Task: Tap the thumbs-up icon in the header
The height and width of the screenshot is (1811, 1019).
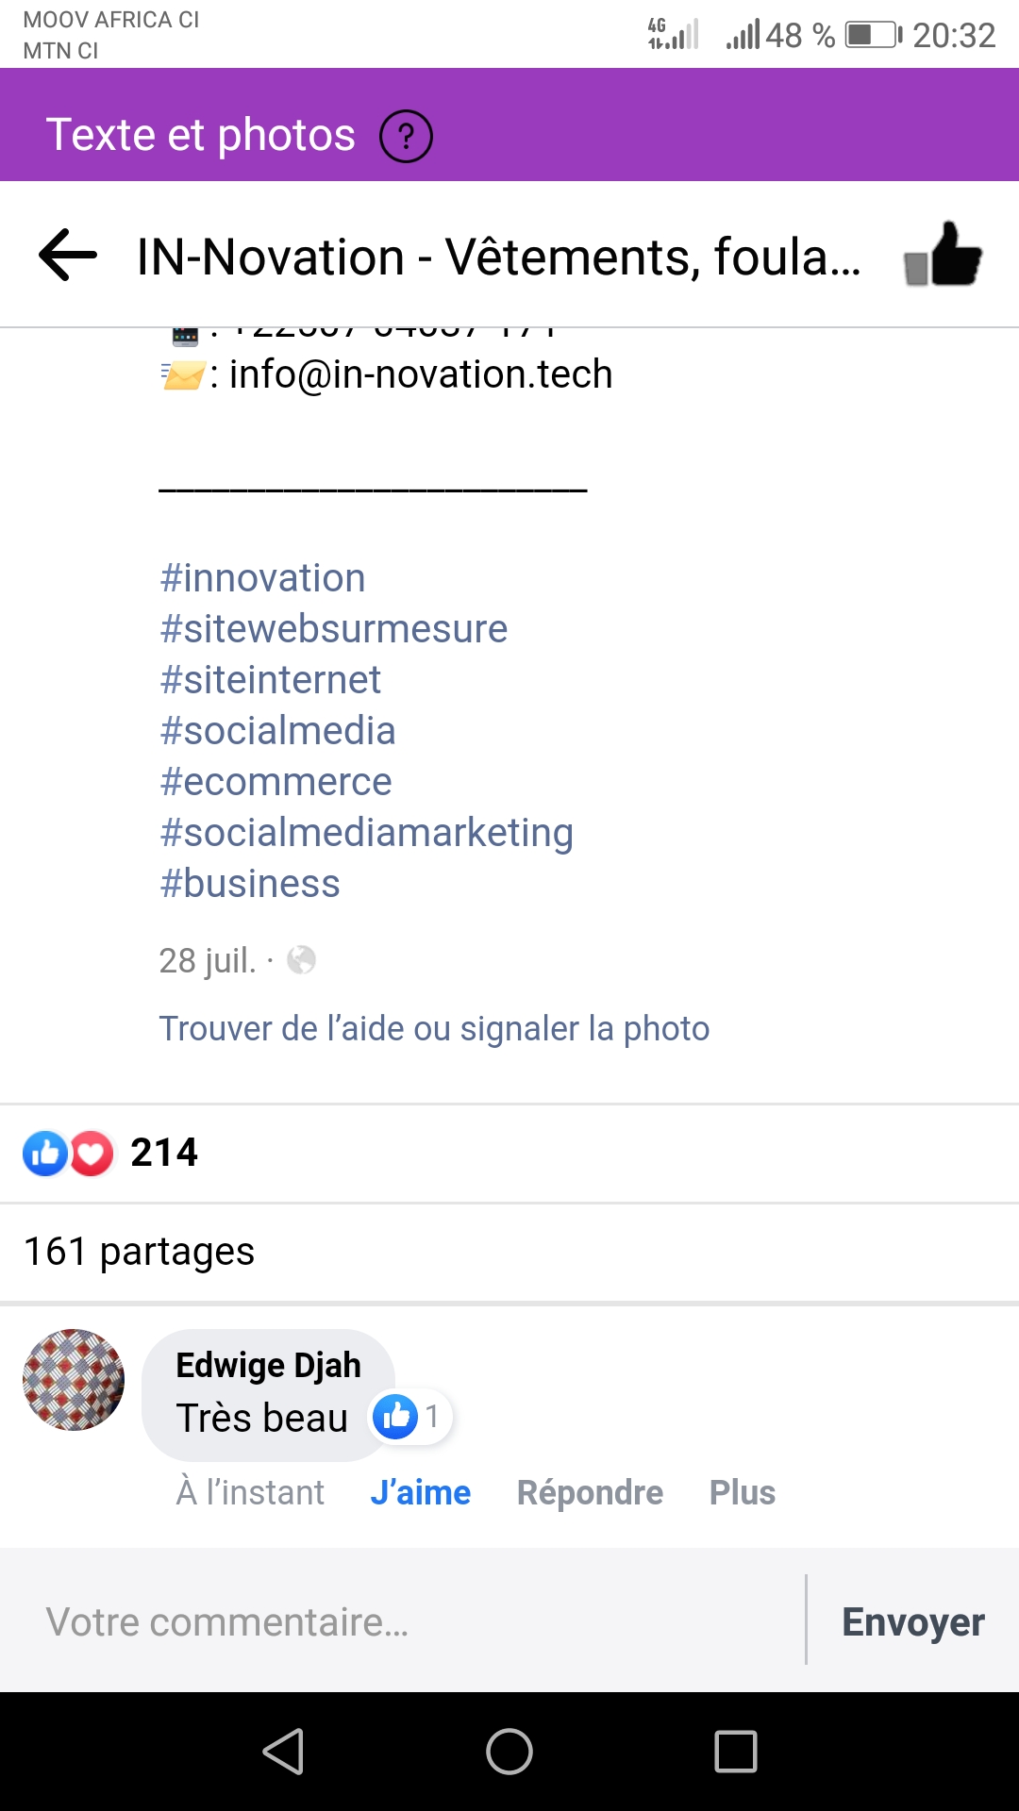Action: point(944,255)
